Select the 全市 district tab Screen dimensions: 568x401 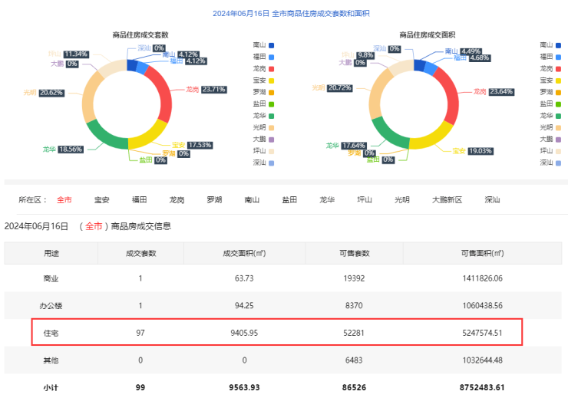[64, 200]
